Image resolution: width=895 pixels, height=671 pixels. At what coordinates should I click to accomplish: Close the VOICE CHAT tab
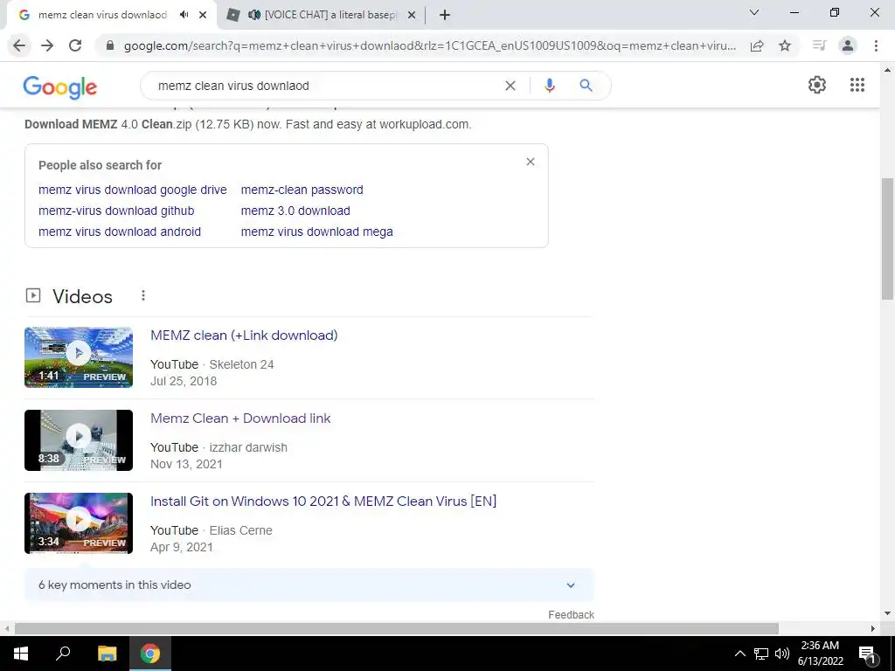pyautogui.click(x=412, y=15)
